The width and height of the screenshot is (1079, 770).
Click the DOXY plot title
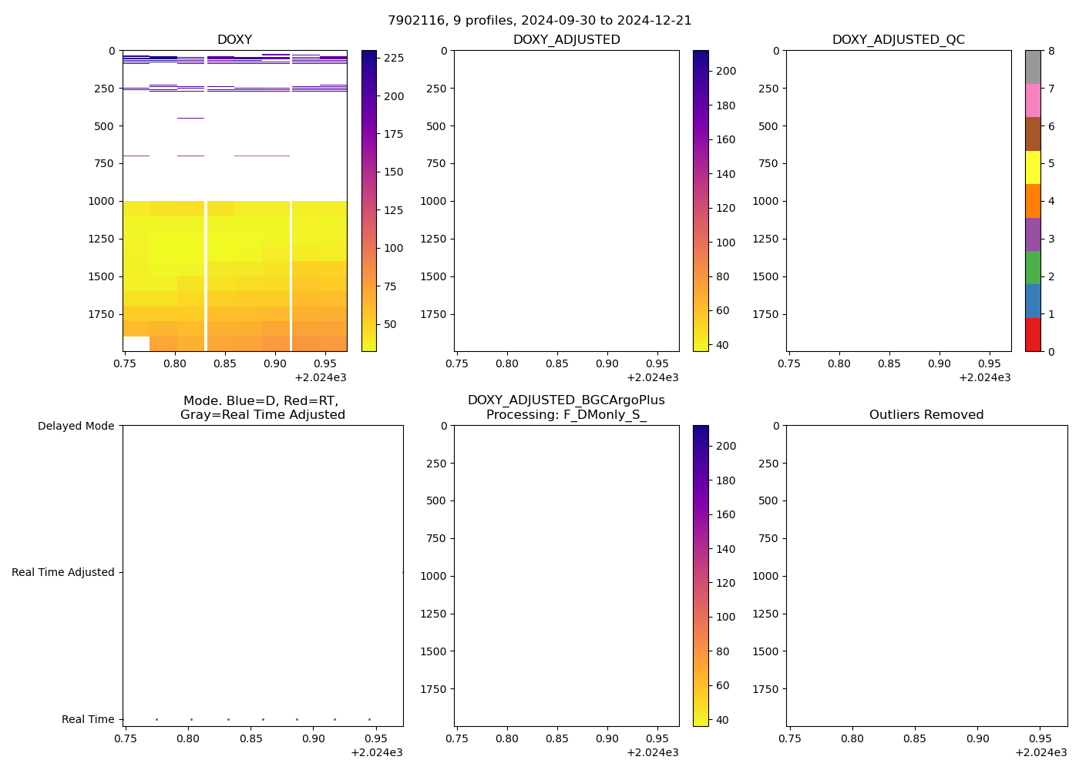point(234,40)
